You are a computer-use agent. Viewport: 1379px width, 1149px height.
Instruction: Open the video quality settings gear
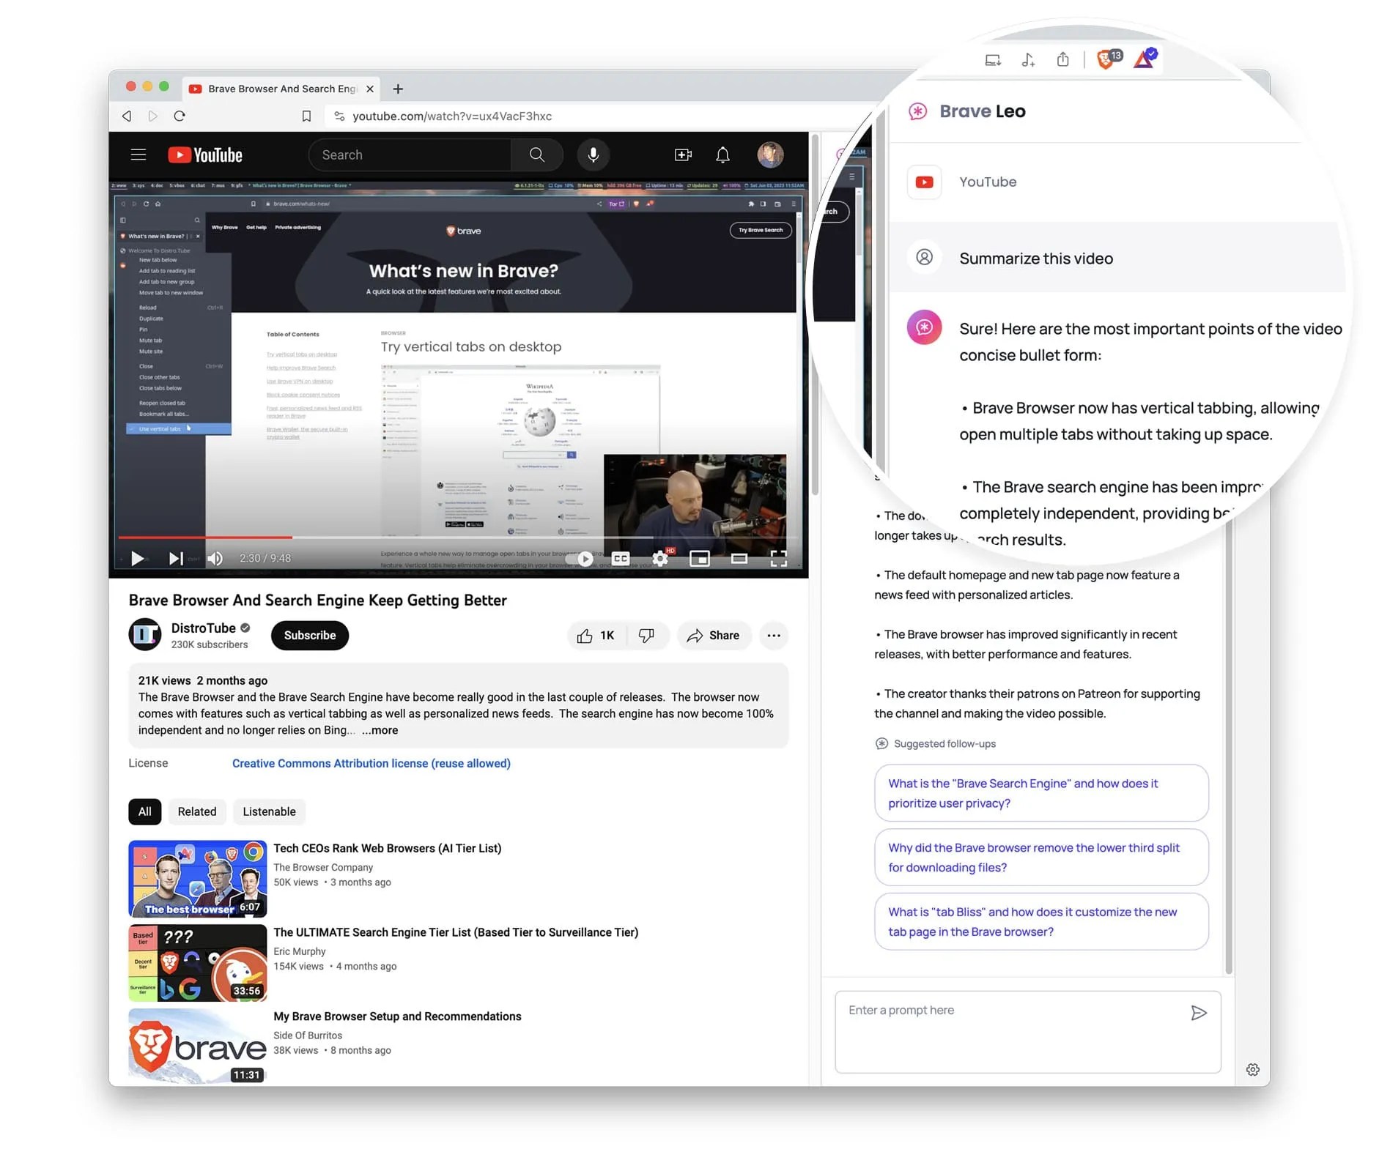[x=659, y=558]
